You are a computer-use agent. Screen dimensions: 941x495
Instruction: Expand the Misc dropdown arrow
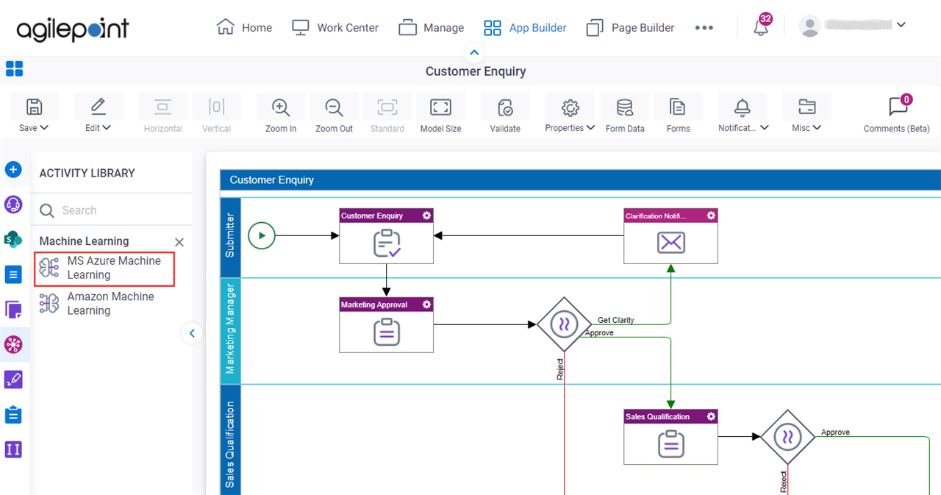817,128
